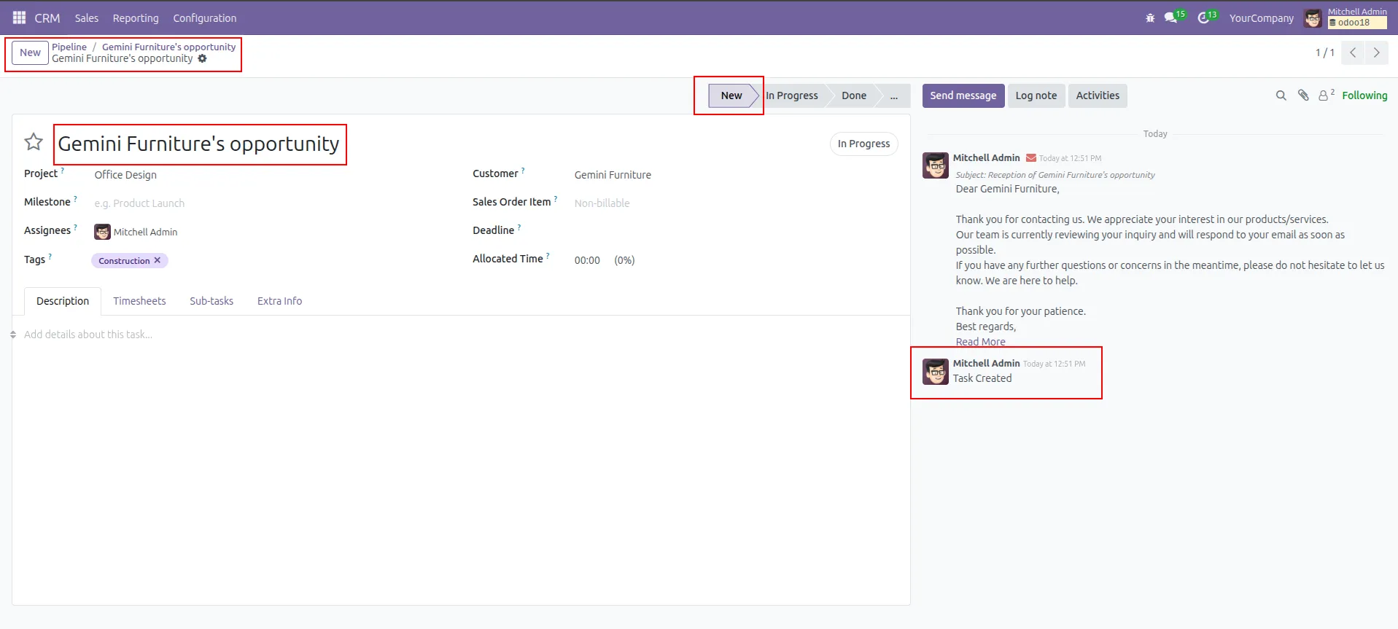Switch to the Timesheets tab
The width and height of the screenshot is (1398, 629).
coord(139,301)
